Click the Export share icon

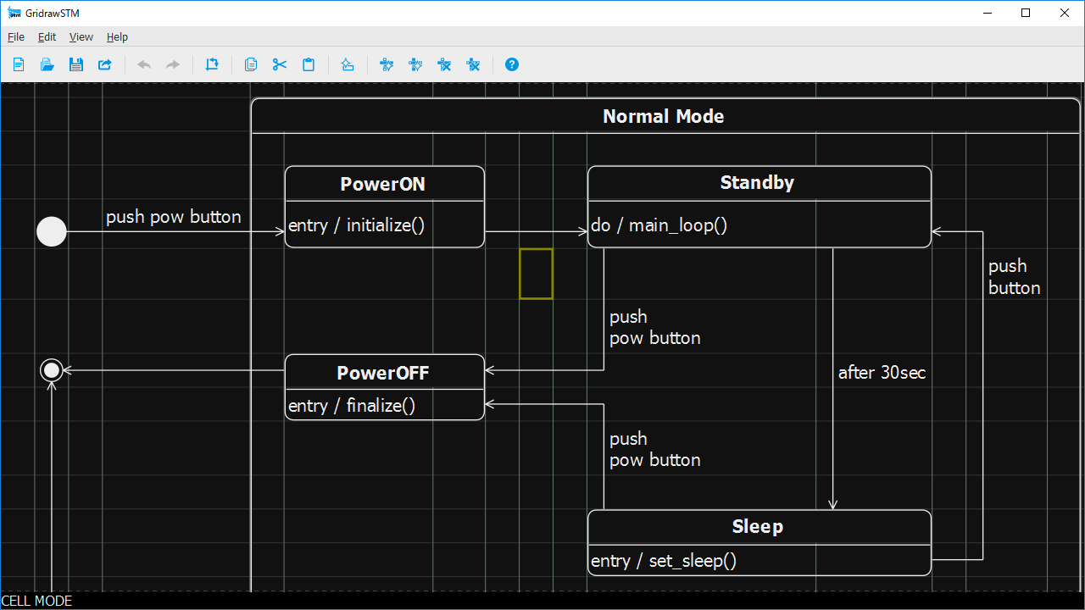point(105,64)
